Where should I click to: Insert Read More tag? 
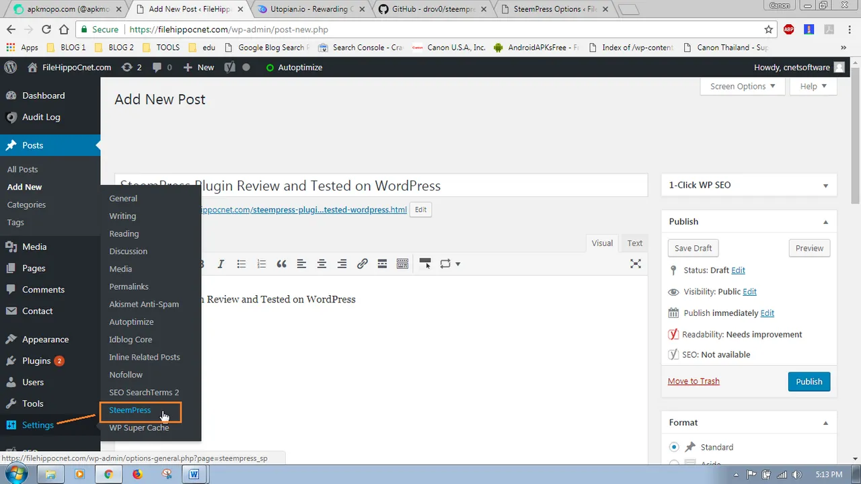click(382, 264)
